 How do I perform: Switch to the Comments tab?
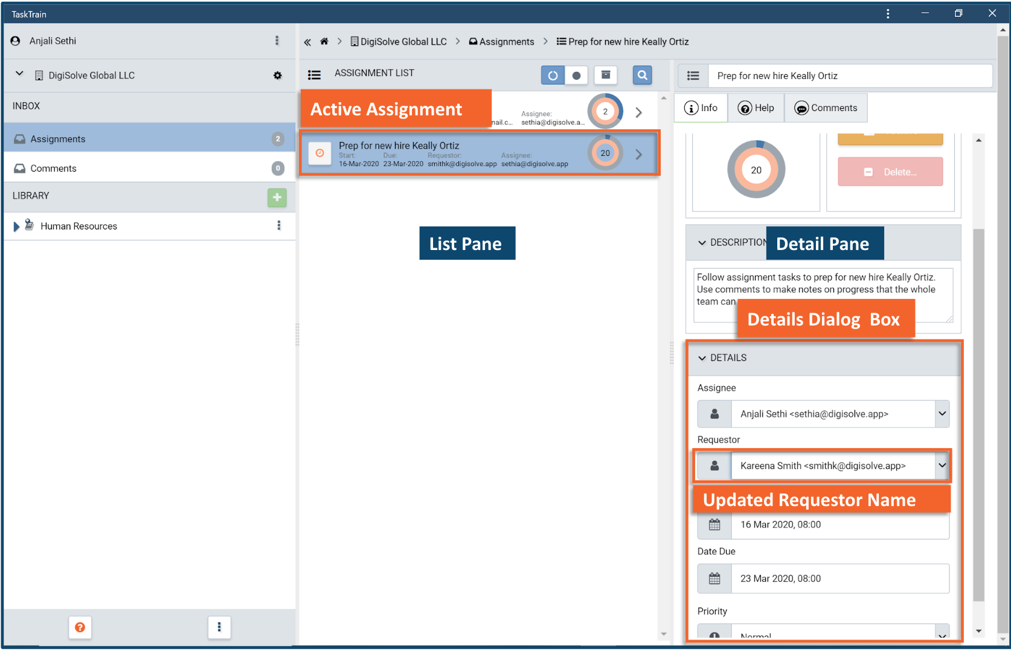coord(826,108)
